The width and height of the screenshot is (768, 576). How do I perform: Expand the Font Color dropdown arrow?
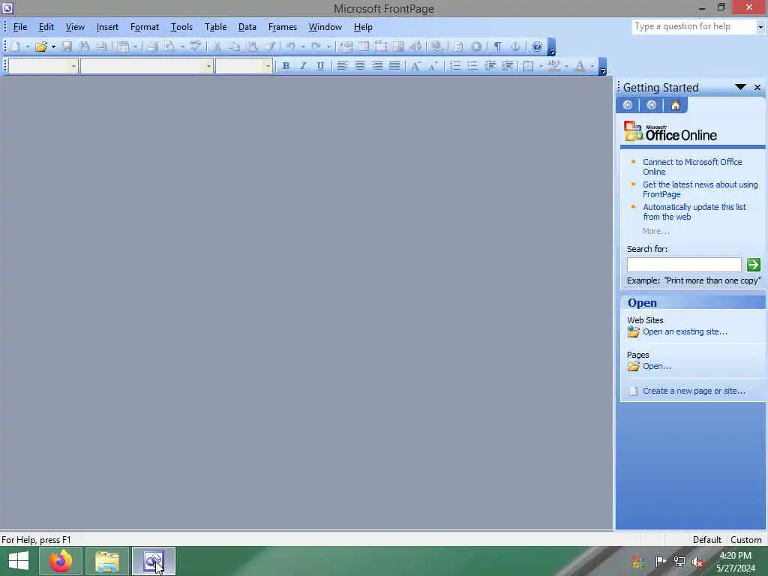point(592,66)
